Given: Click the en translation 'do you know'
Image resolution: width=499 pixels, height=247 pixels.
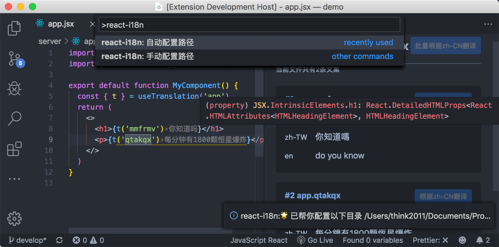Looking at the screenshot, I should [339, 156].
